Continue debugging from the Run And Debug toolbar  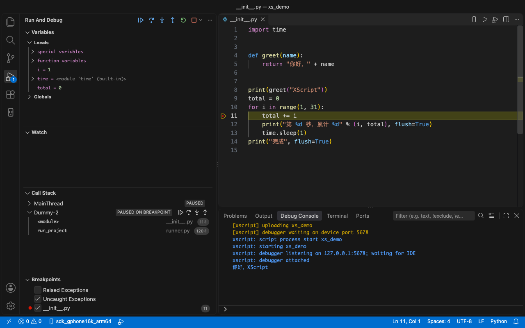click(x=141, y=20)
